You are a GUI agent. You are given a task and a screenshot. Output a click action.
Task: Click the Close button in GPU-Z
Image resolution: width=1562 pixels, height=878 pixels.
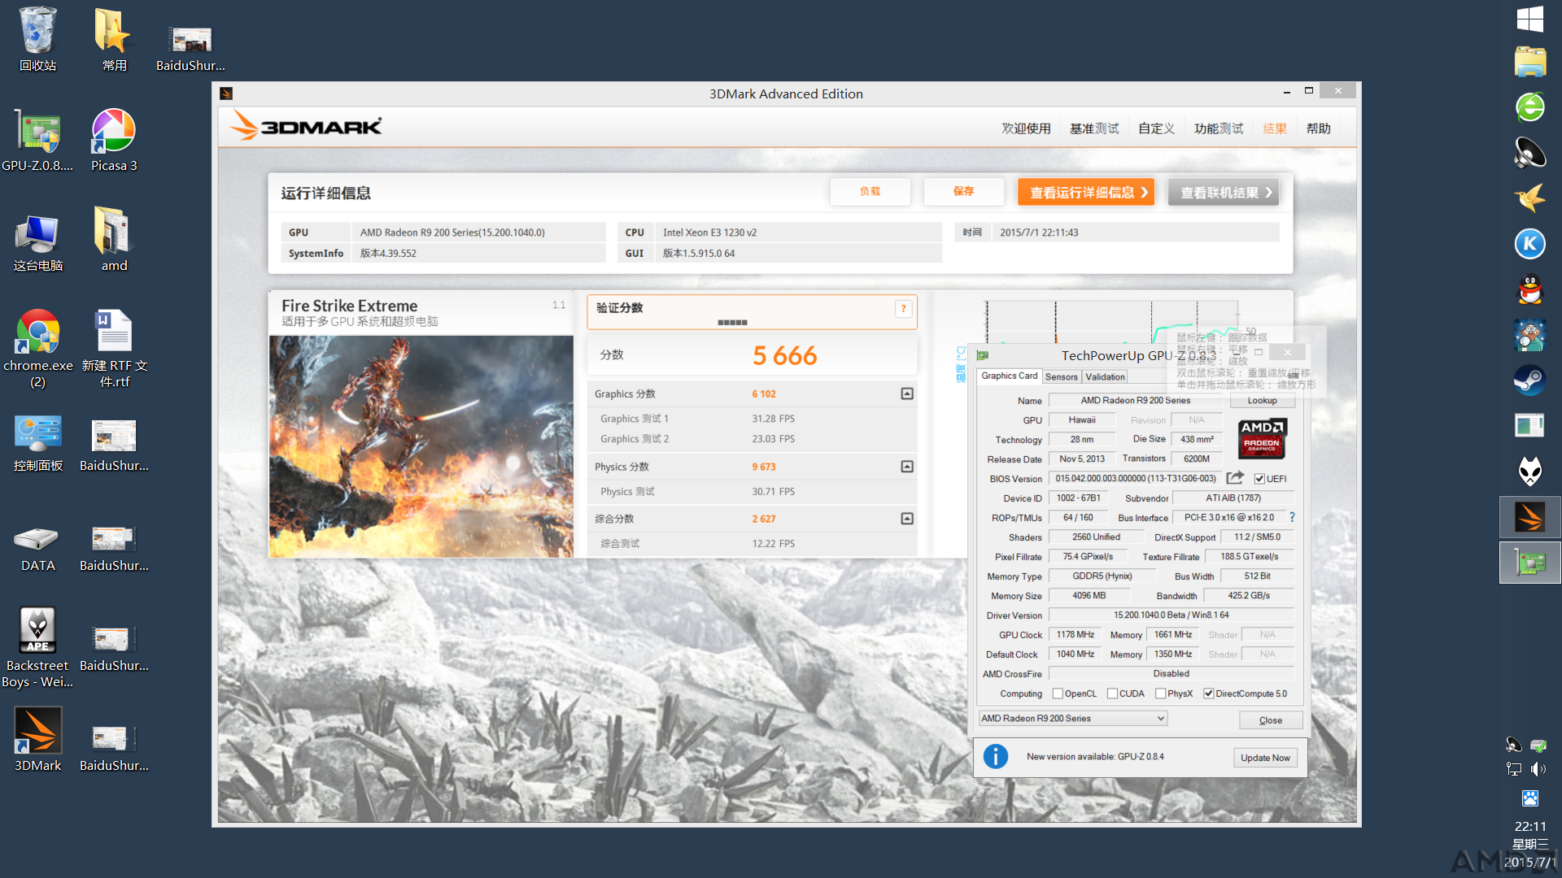(1270, 720)
